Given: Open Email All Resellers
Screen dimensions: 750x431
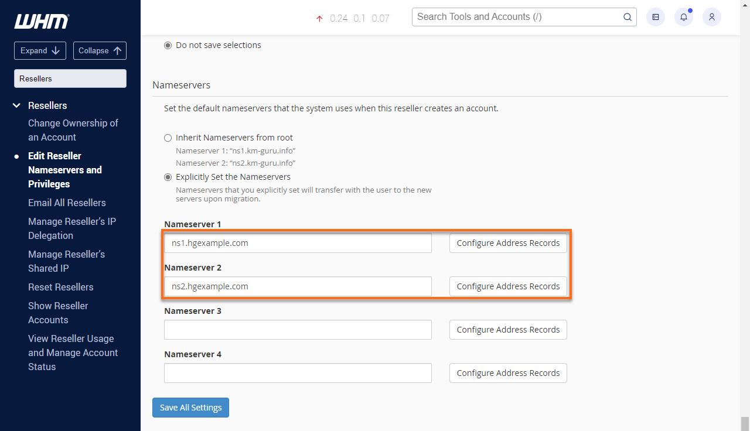Looking at the screenshot, I should 67,203.
